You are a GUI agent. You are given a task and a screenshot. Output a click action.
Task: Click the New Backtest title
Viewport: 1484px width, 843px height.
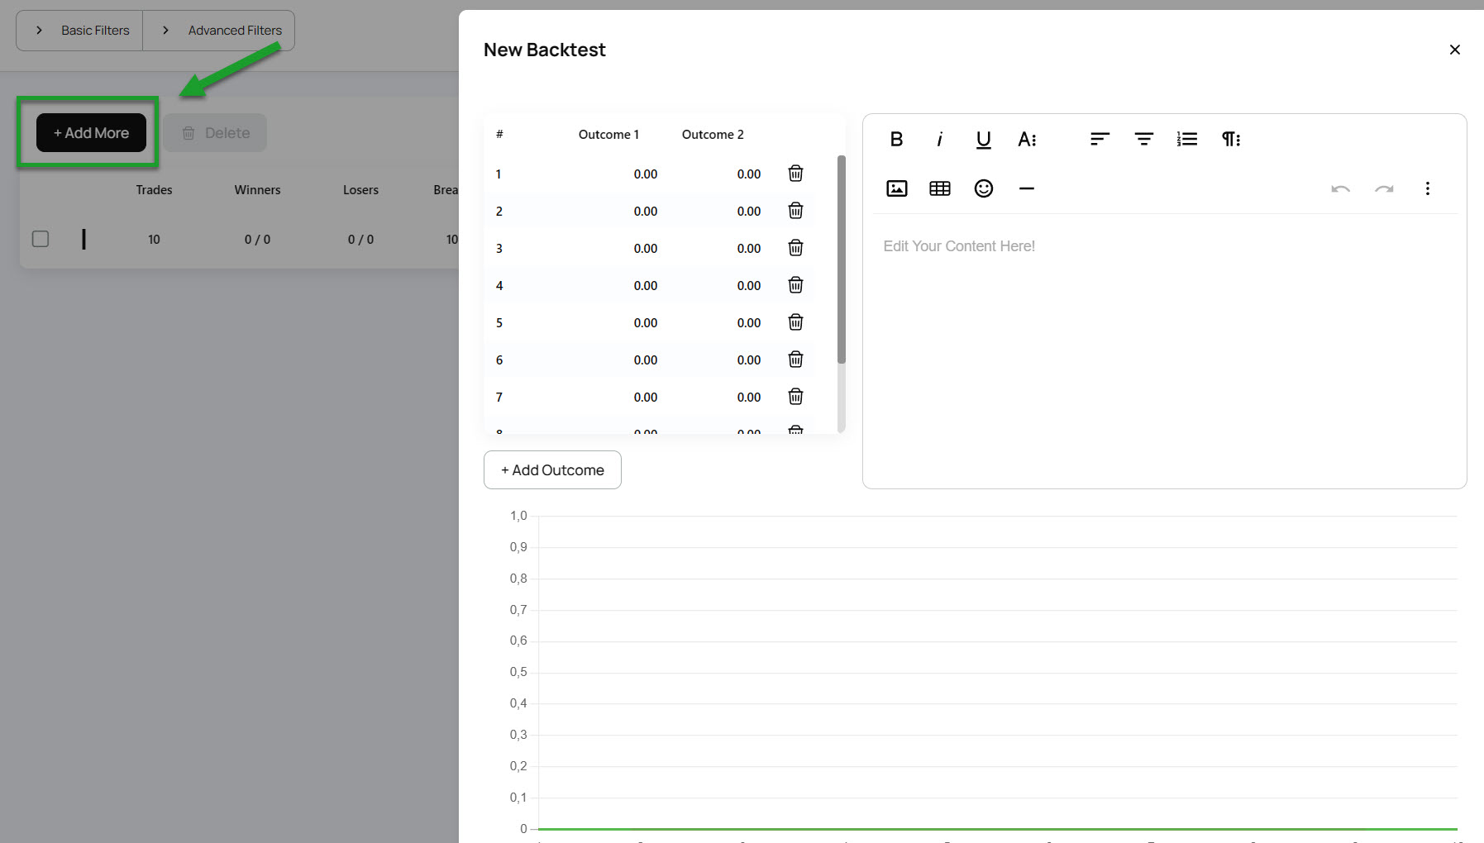click(544, 50)
